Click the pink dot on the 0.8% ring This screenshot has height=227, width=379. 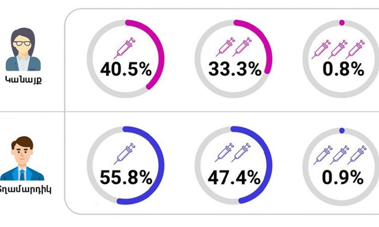(x=342, y=22)
